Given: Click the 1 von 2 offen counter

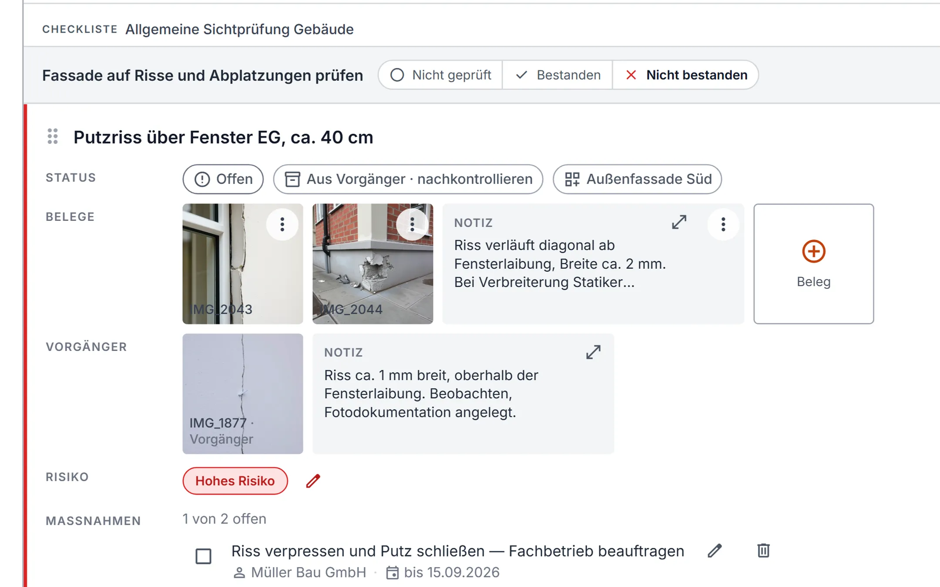Looking at the screenshot, I should (x=224, y=519).
